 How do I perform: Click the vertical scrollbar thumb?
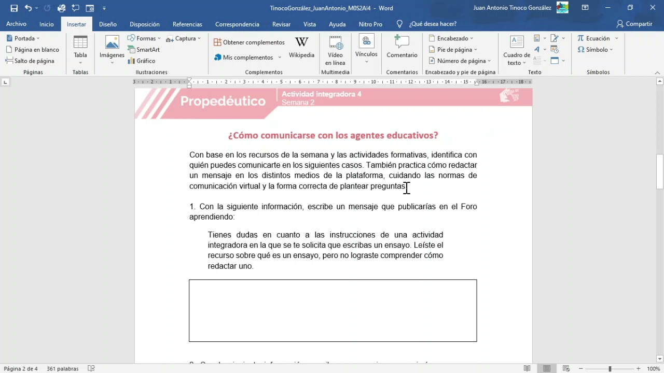660,171
